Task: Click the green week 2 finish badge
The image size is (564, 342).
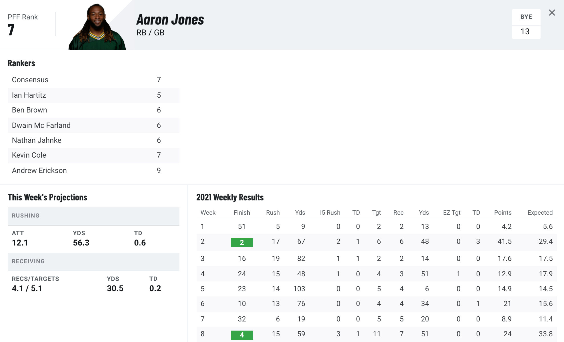Action: (242, 242)
